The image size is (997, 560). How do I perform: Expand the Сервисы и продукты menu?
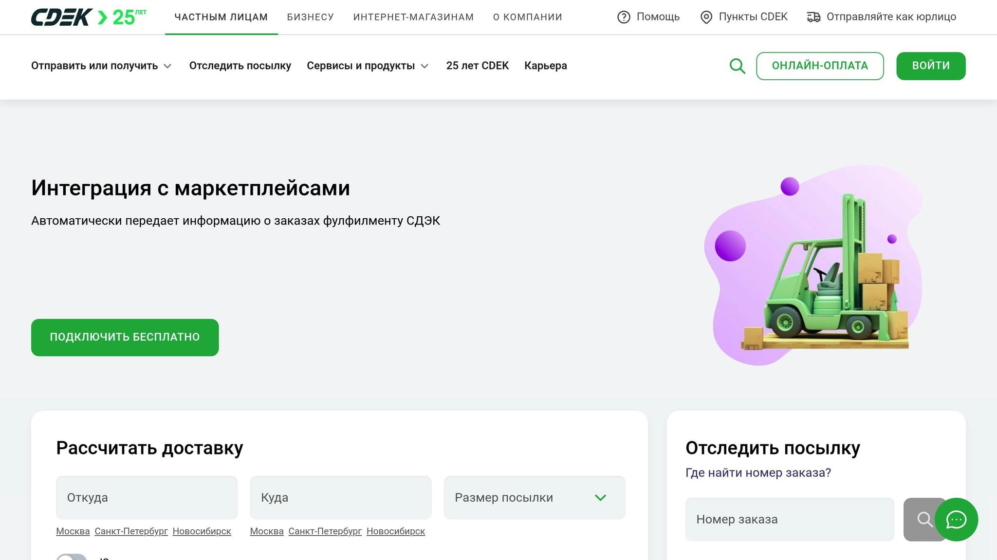[368, 66]
